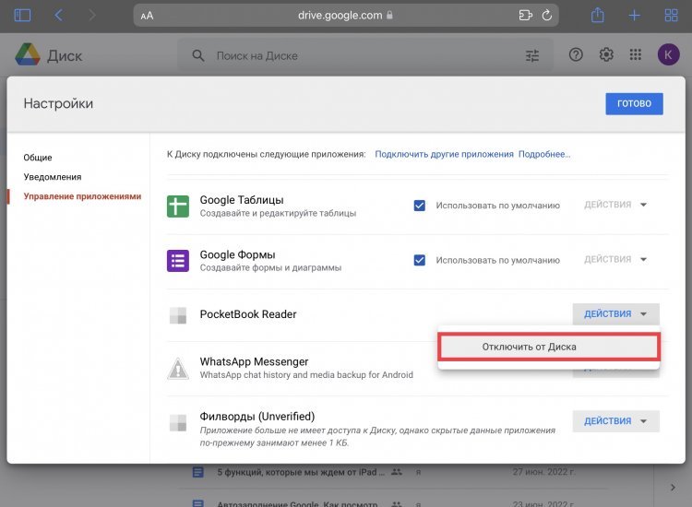The image size is (692, 507).
Task: Open Safari sidebar panel icon
Action: coord(22,16)
